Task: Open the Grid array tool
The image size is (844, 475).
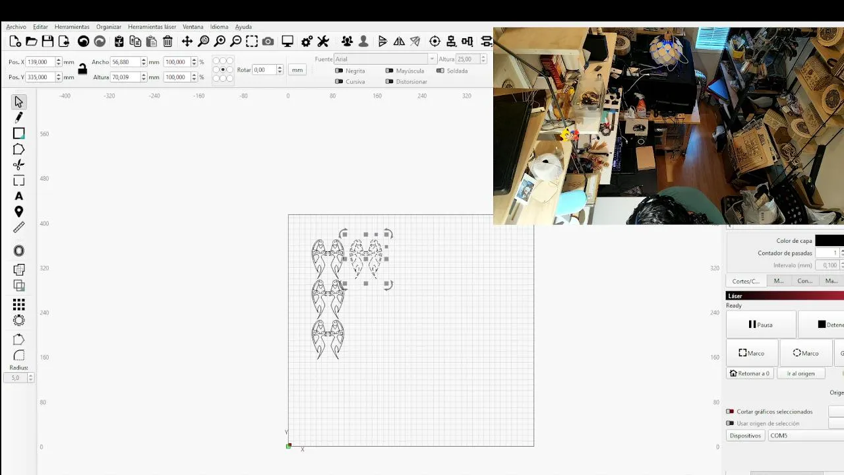Action: (18, 305)
